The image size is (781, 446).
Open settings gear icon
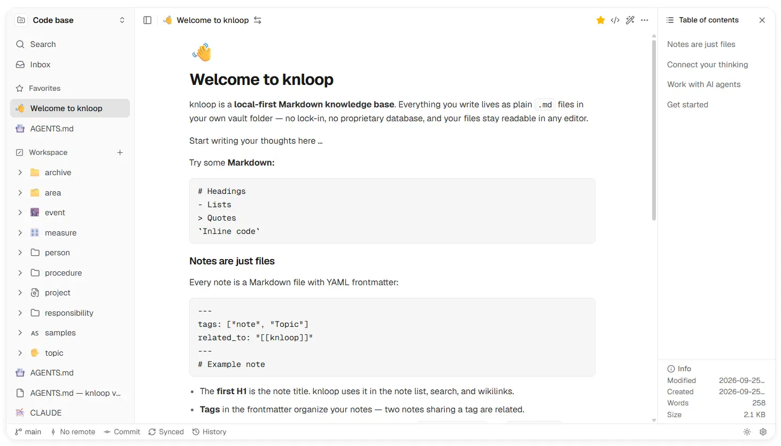[763, 432]
